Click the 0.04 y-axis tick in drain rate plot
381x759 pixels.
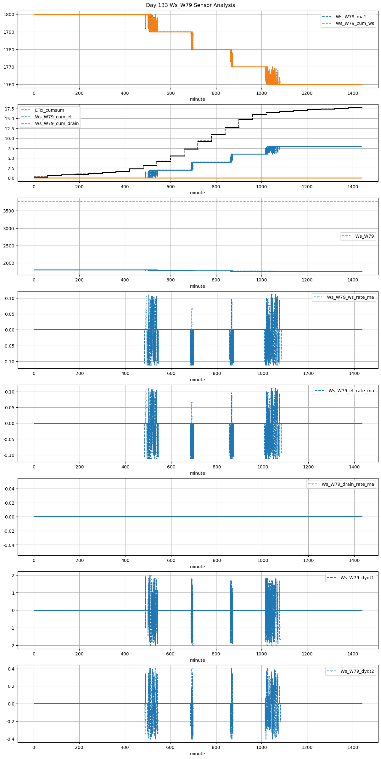(x=9, y=489)
